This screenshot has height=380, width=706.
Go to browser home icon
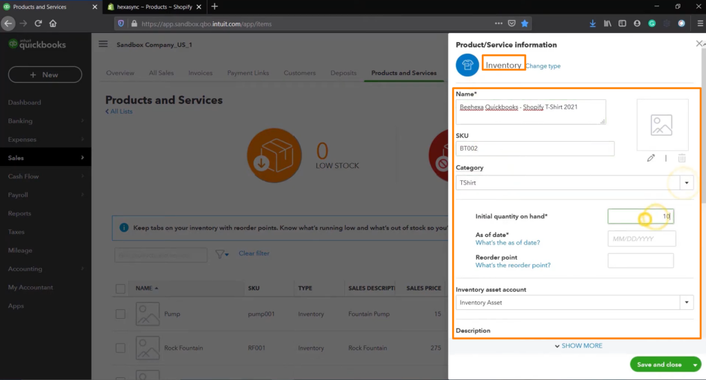click(53, 23)
